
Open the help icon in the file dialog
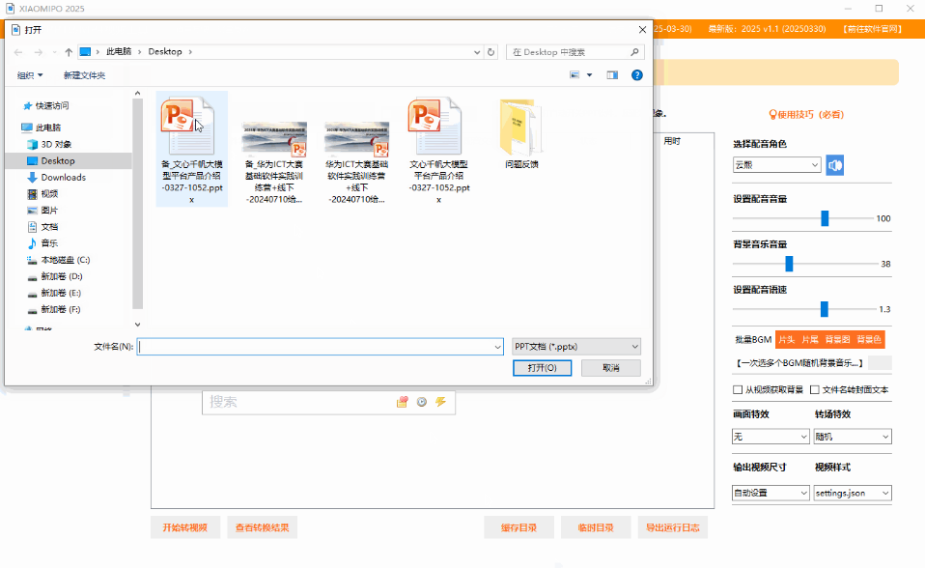[x=636, y=74]
